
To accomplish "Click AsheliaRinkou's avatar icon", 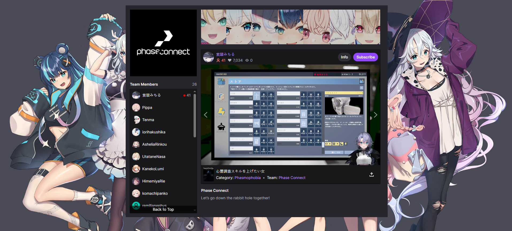I will tap(136, 144).
